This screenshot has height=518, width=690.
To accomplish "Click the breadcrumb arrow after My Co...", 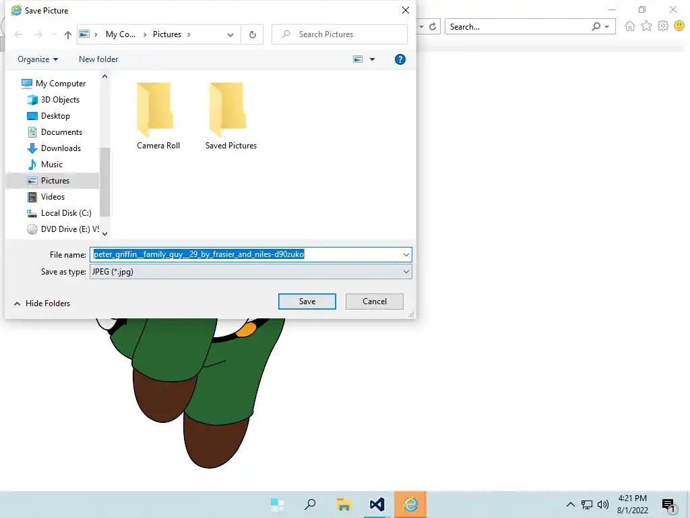I will [145, 34].
